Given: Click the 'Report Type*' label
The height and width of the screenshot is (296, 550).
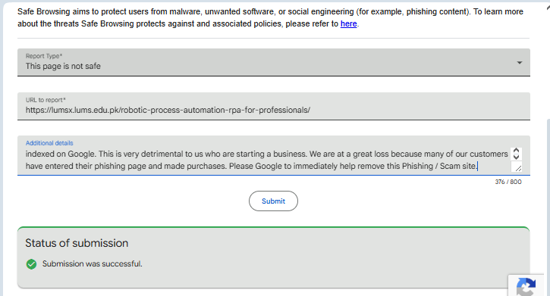Looking at the screenshot, I should tap(44, 56).
